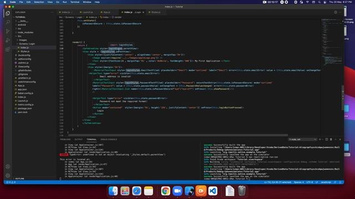
Task: Close the index.js Login tab
Action: (x=143, y=12)
